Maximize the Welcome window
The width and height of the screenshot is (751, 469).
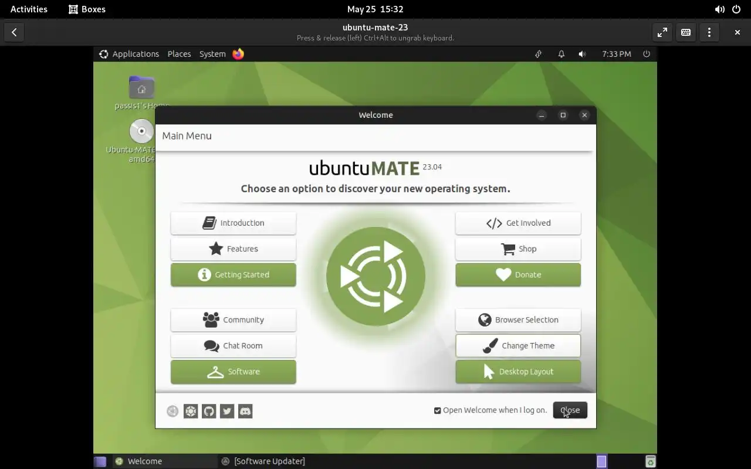coord(563,115)
